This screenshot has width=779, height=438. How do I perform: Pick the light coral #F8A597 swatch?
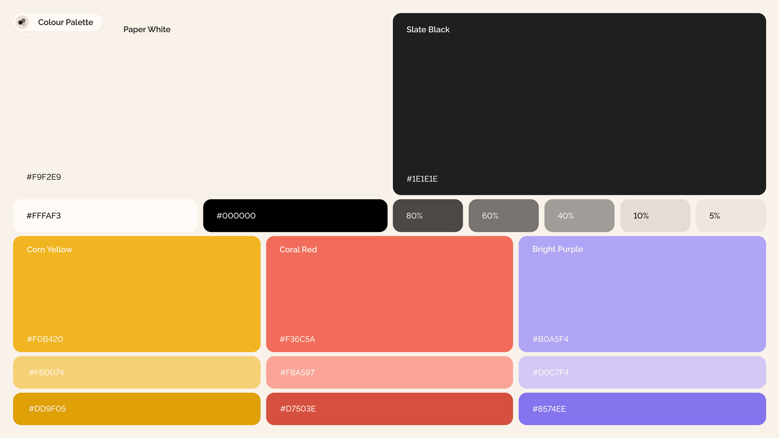click(389, 372)
